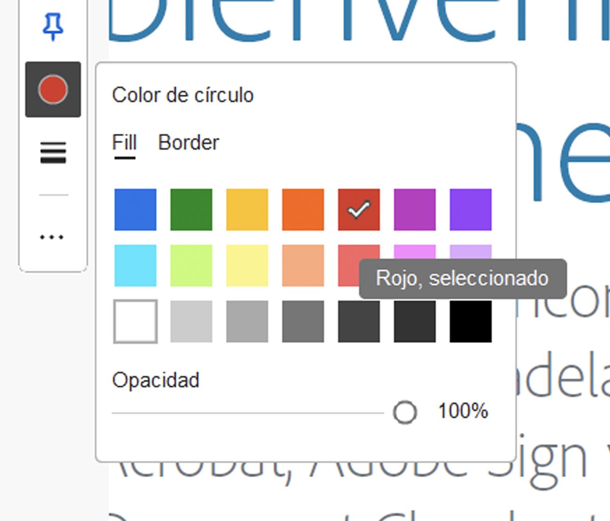The width and height of the screenshot is (610, 521).
Task: Select the currently checked red swatch
Action: click(359, 209)
